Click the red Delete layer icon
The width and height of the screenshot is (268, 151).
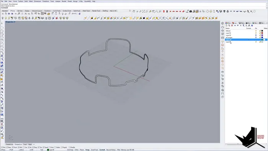232,25
